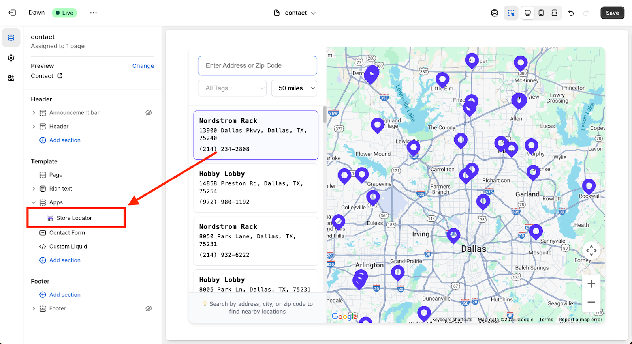Click the map camera pan control
Image resolution: width=632 pixels, height=344 pixels.
pos(591,251)
